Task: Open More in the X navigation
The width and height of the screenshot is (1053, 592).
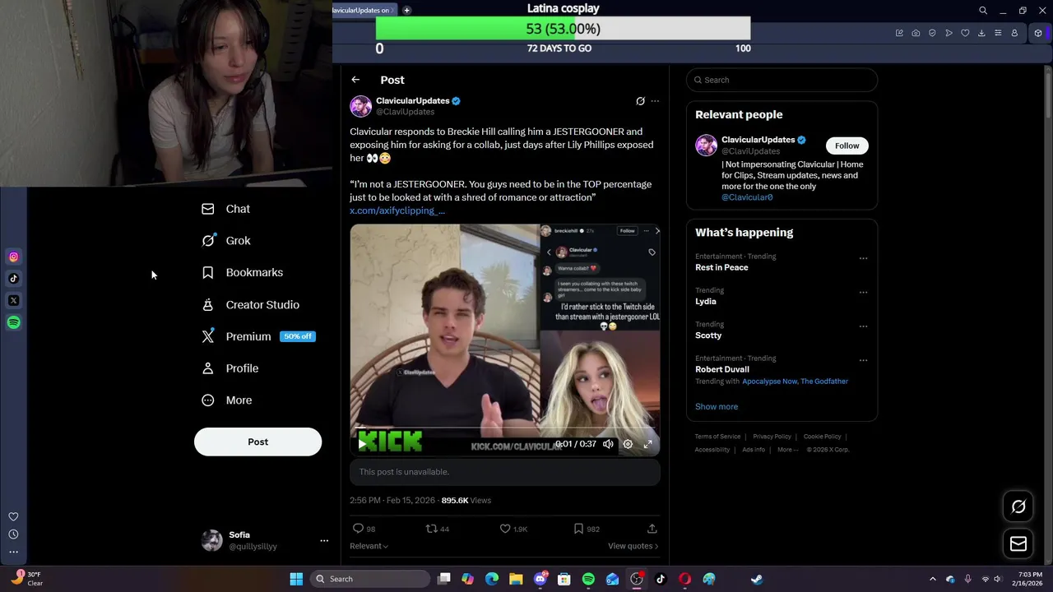Action: click(227, 400)
